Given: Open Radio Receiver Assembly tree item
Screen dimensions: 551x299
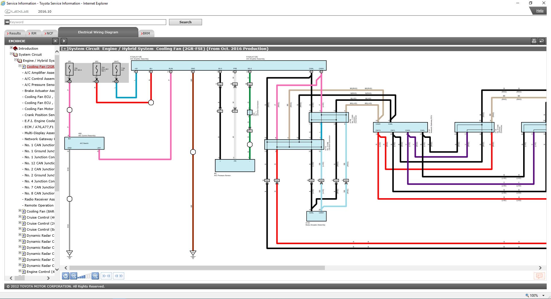Looking at the screenshot, I should tap(39, 199).
